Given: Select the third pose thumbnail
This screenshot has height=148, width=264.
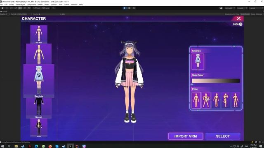Looking at the screenshot, I should [216, 100].
